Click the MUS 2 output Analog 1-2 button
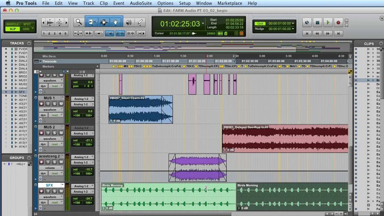The height and width of the screenshot is (216, 384). 81,133
